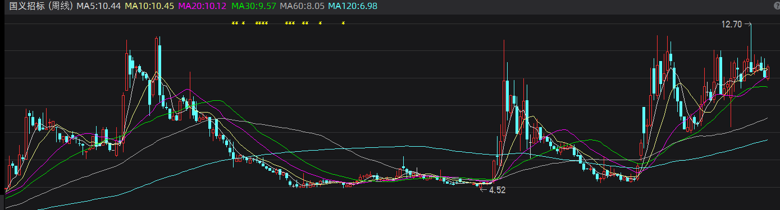Click the latest candlestick at the chart's right edge
Image resolution: width=780 pixels, height=210 pixels.
click(768, 73)
